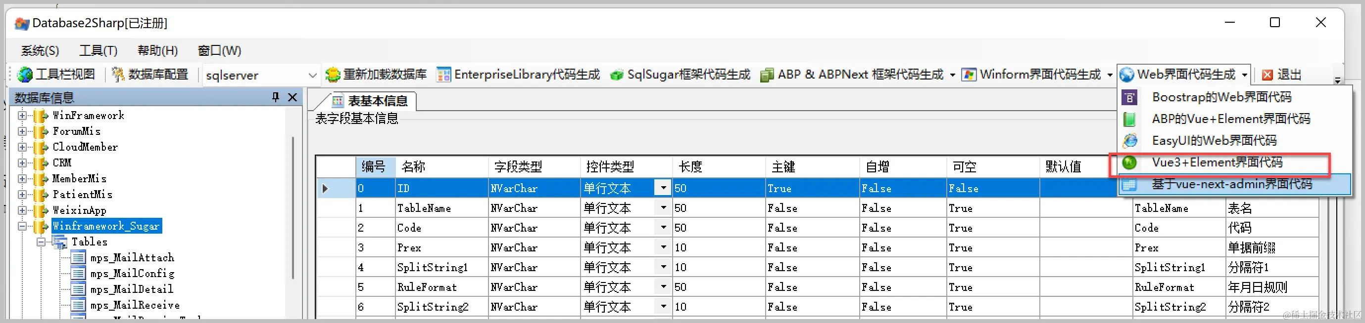Click the database tree vertical scrollbar

coord(293,207)
